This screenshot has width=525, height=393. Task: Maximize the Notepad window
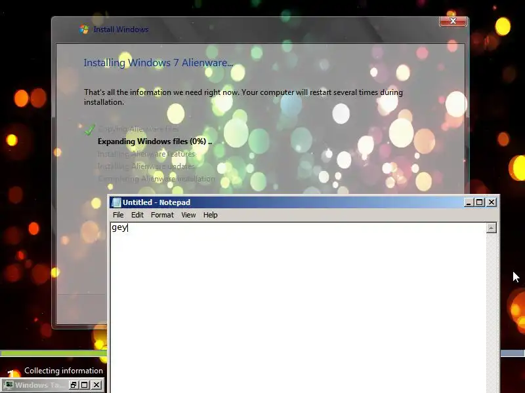[480, 202]
